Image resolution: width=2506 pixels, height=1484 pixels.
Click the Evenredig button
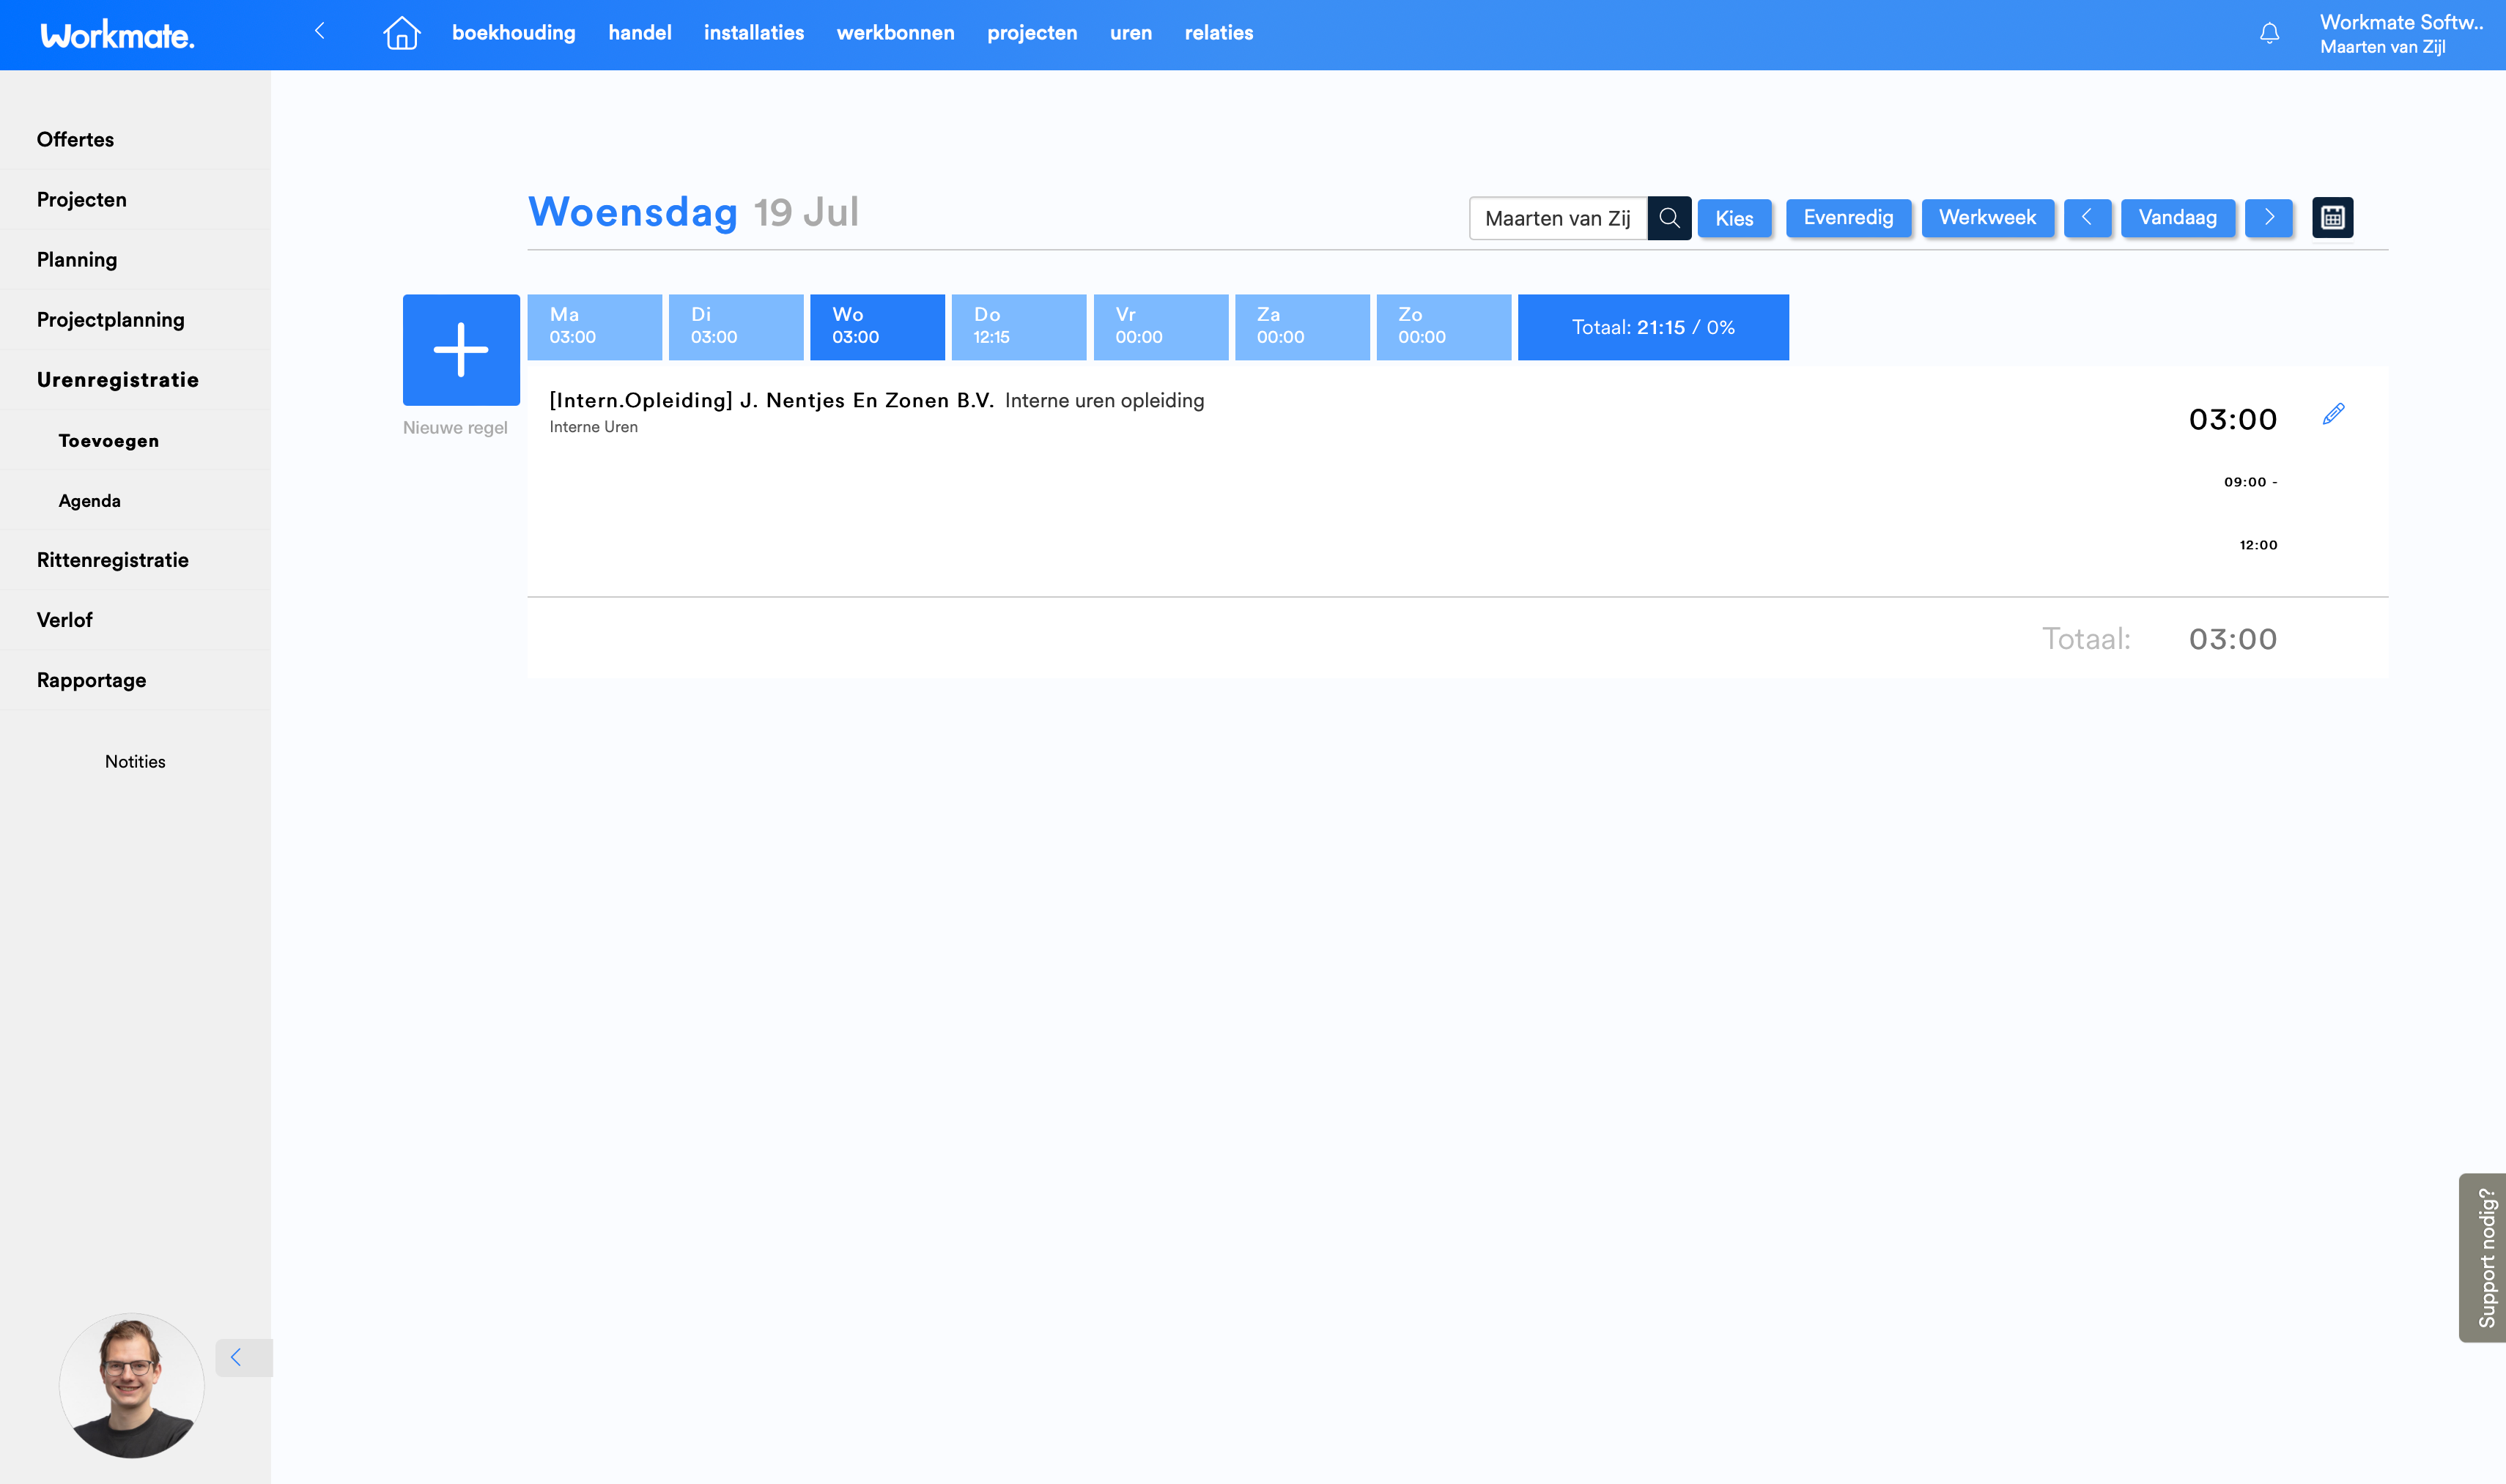pos(1848,218)
